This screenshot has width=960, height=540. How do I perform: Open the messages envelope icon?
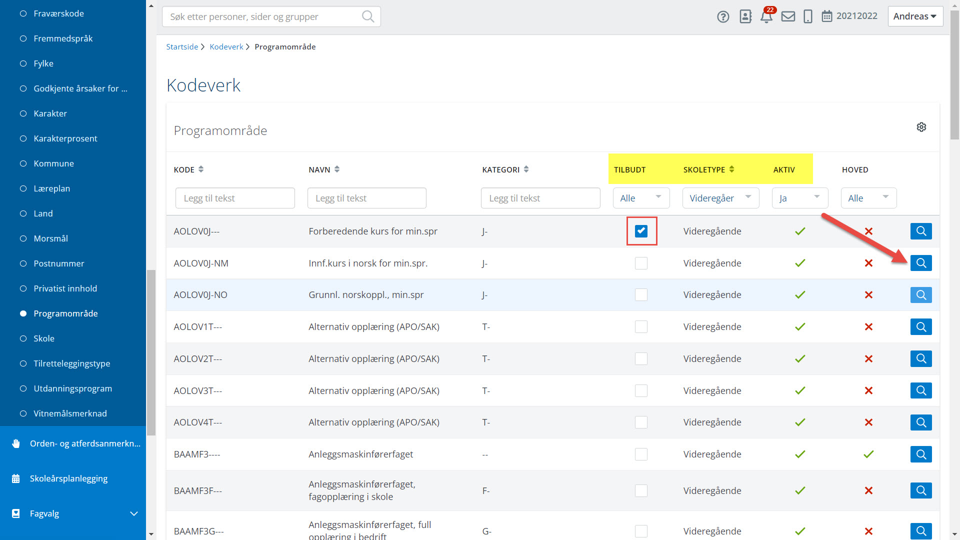[x=788, y=16]
